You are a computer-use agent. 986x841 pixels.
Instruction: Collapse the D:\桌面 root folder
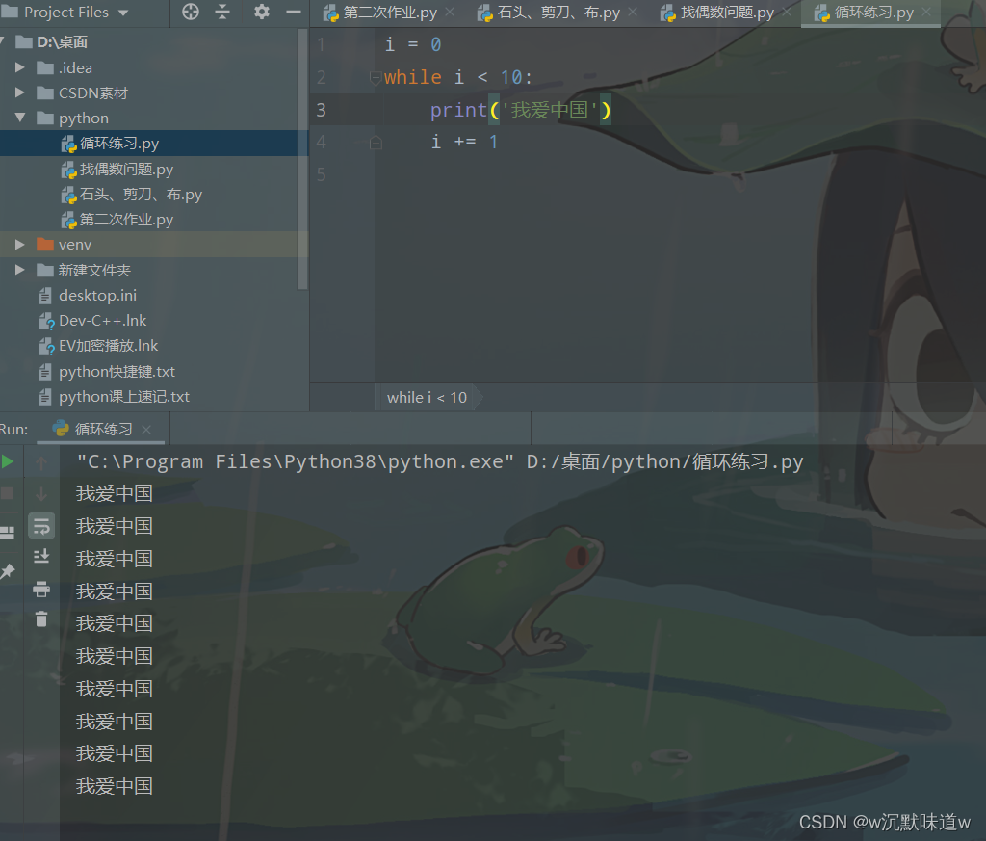tap(3, 42)
